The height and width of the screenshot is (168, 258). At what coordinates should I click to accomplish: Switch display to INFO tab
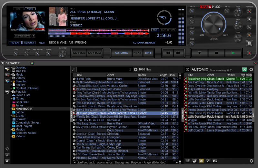pyautogui.click(x=18, y=9)
